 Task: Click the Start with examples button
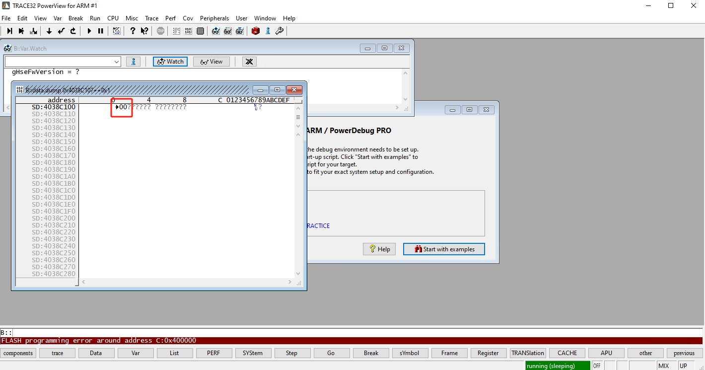coord(444,249)
